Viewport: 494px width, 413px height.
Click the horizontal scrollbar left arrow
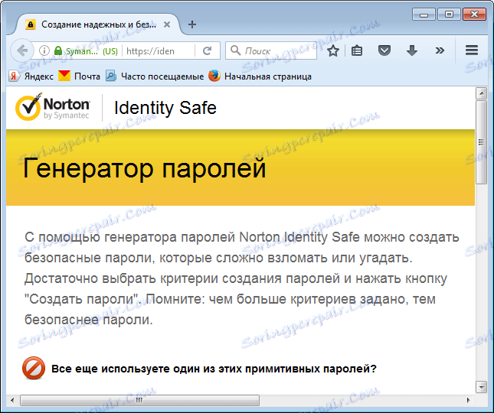coord(12,401)
